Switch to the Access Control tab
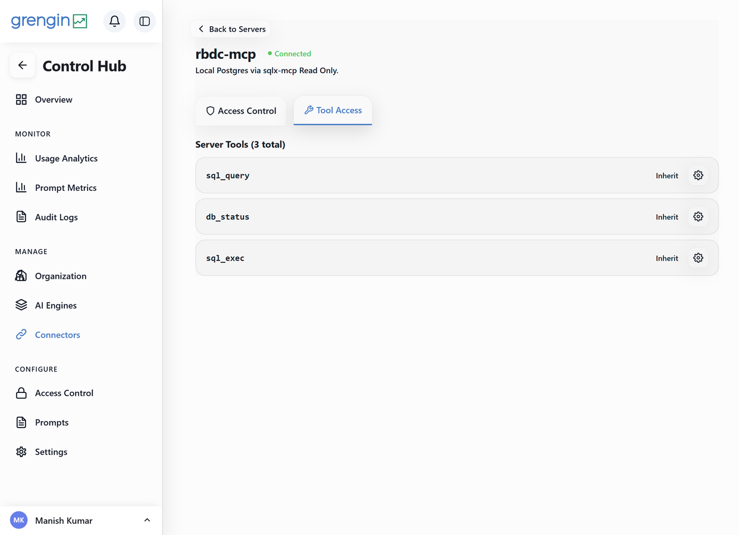739x535 pixels. point(241,111)
